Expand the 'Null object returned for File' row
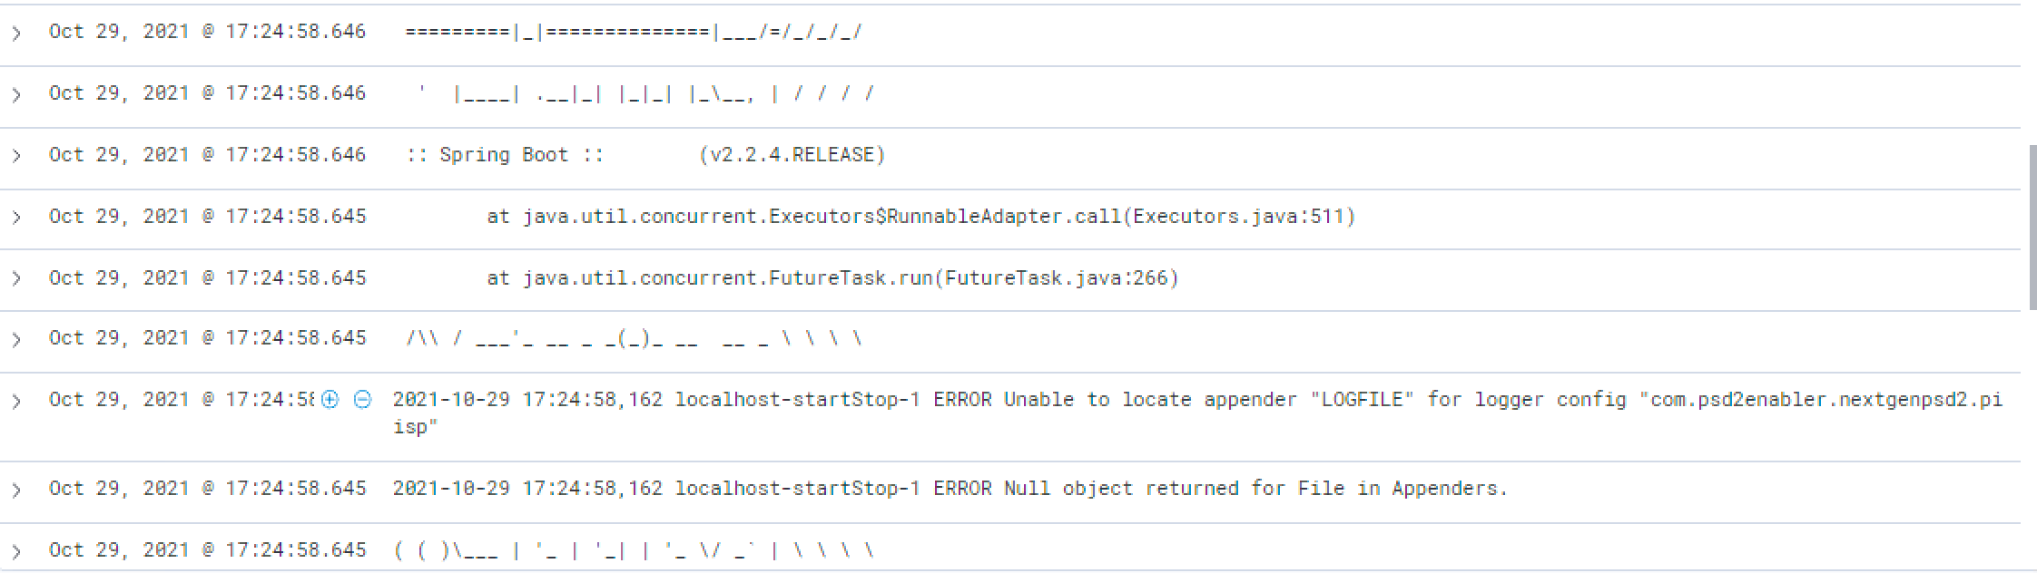This screenshot has height=573, width=2037. 16,490
